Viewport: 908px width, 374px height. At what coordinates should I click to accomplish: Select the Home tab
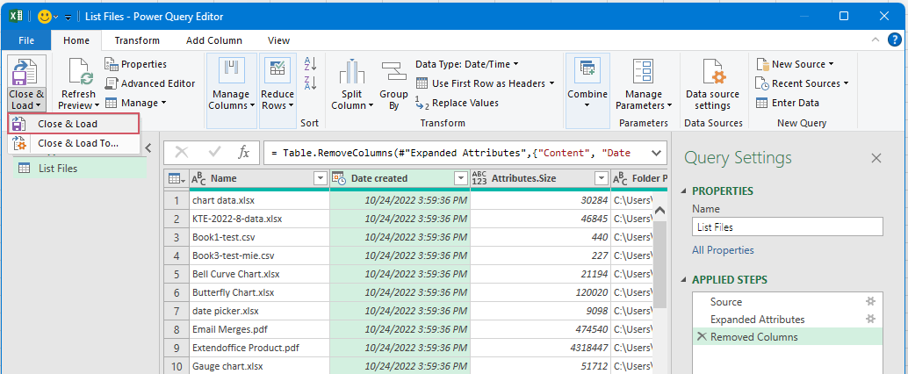click(x=76, y=40)
